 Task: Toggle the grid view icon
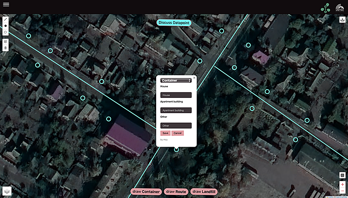[x=342, y=175]
